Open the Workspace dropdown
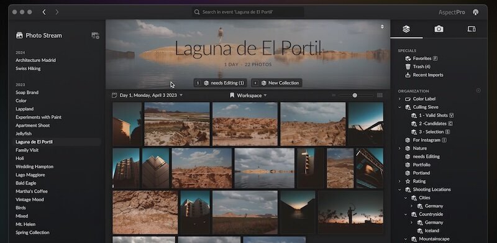Viewport: 497px width, 243px height. [x=248, y=95]
